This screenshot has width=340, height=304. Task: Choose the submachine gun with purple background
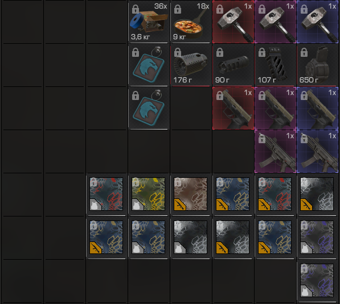tap(275, 152)
